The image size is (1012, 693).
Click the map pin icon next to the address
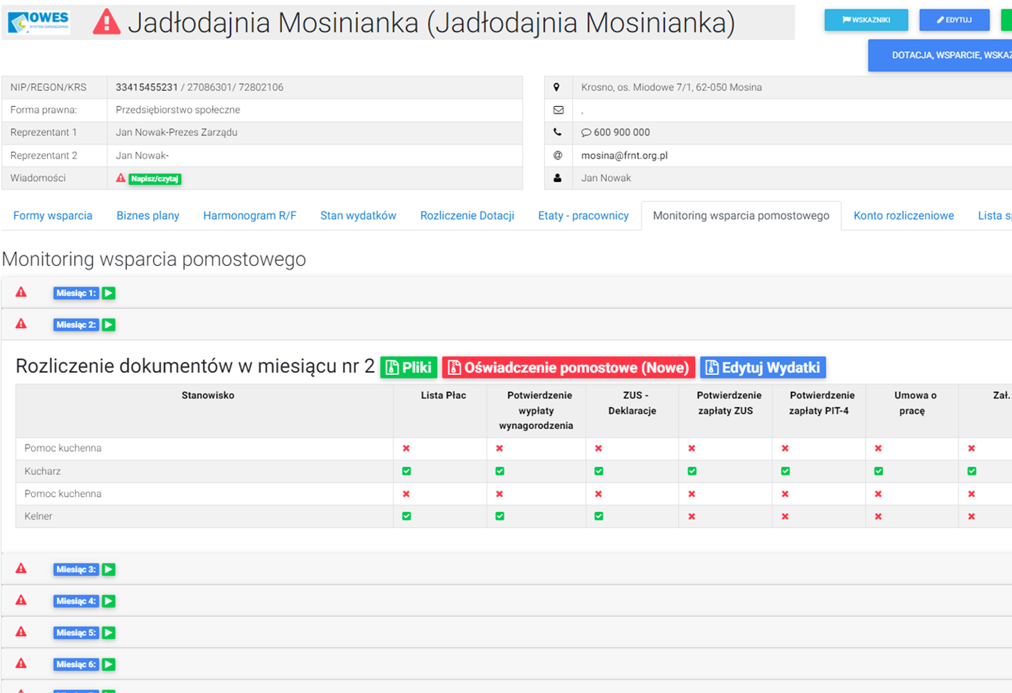coord(557,87)
